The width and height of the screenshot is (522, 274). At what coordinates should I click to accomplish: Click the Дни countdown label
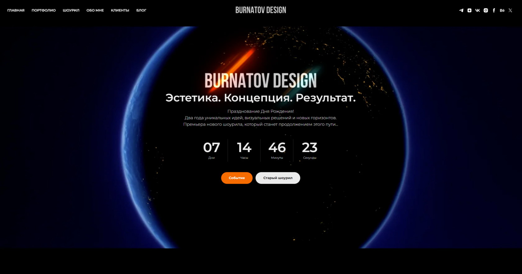tap(212, 158)
